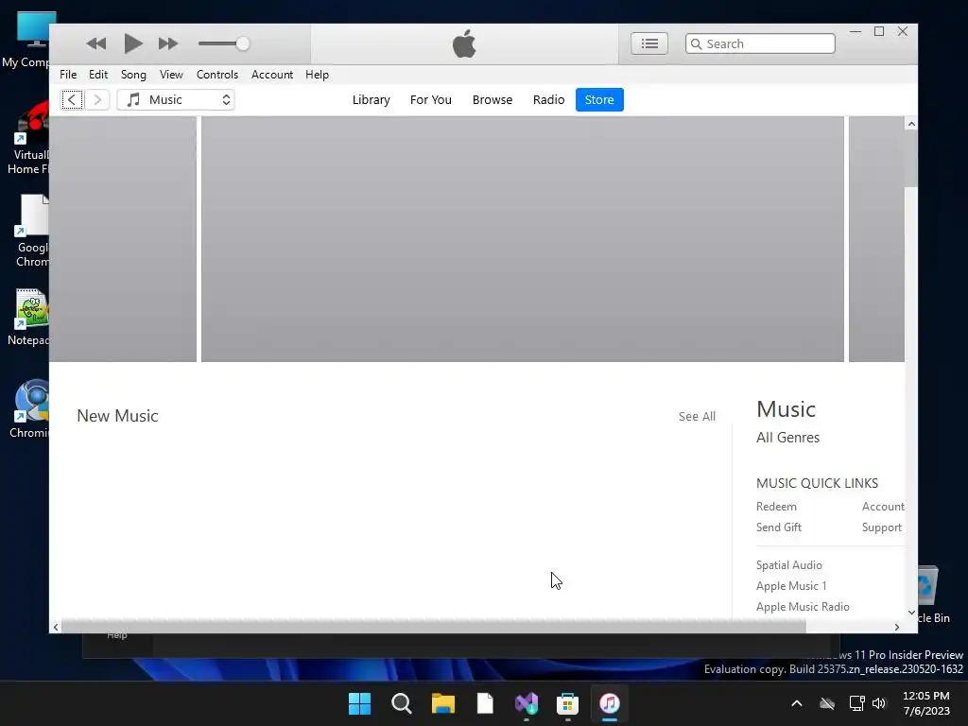
Task: Click the Redeem quick link
Action: click(x=776, y=507)
